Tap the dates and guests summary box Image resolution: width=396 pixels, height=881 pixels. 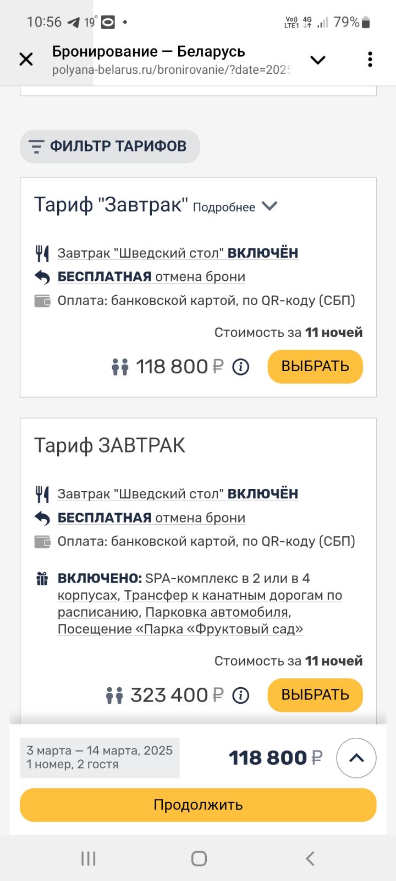pos(100,758)
